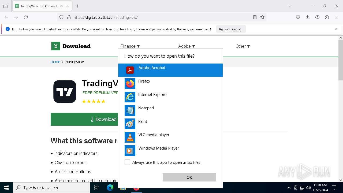Click the TradingView app logo image
The width and height of the screenshot is (343, 193).
point(65,92)
